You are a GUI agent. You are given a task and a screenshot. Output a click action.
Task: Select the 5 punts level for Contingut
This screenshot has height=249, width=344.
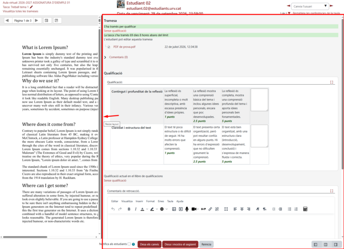click(235, 106)
